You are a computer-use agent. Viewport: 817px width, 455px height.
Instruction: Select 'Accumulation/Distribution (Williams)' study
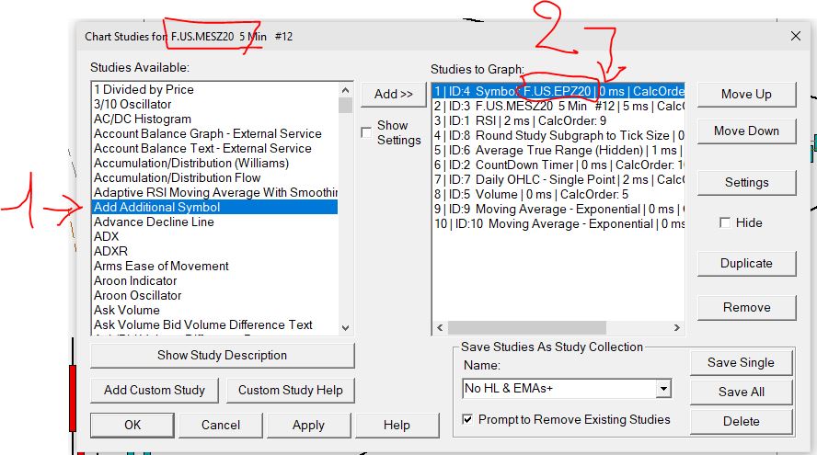tap(214, 163)
